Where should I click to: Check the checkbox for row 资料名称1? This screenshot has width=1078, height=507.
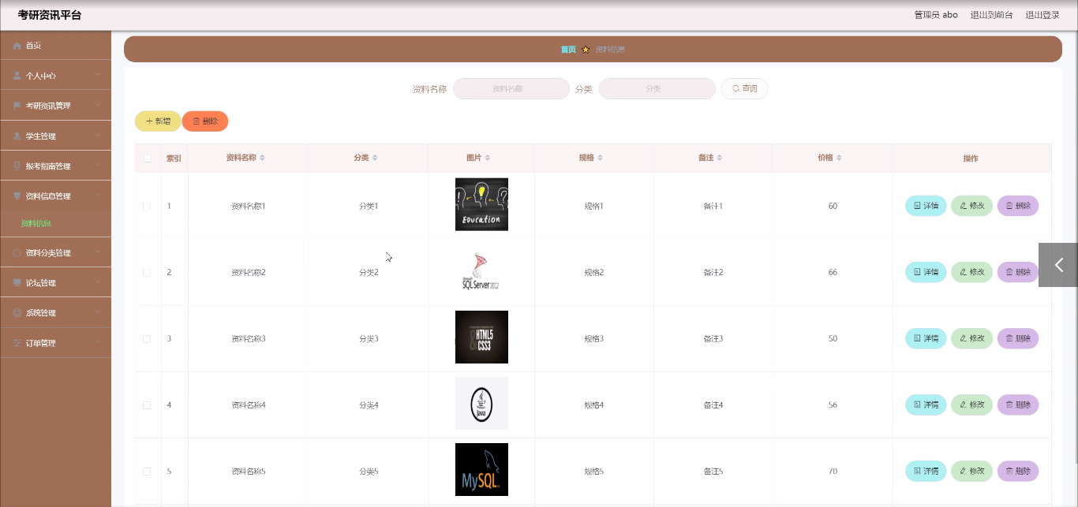(x=147, y=206)
